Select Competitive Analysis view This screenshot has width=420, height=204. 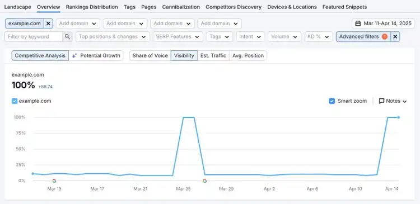pos(40,56)
